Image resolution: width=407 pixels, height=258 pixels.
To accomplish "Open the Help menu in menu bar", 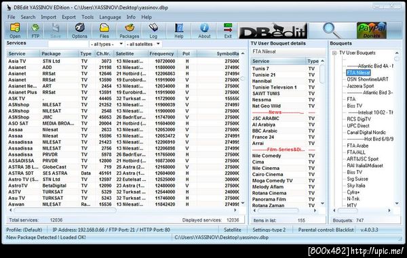I will [x=147, y=17].
